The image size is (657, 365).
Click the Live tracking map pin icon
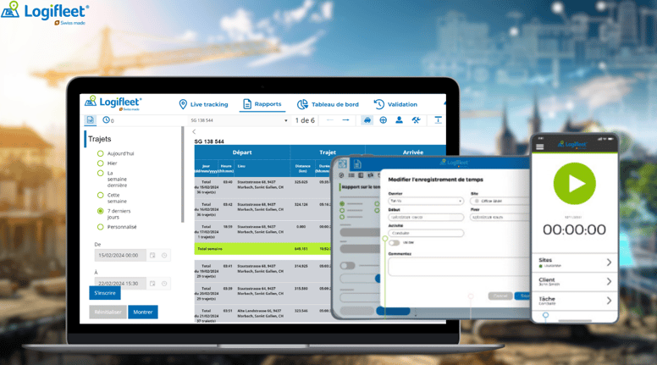click(x=183, y=104)
